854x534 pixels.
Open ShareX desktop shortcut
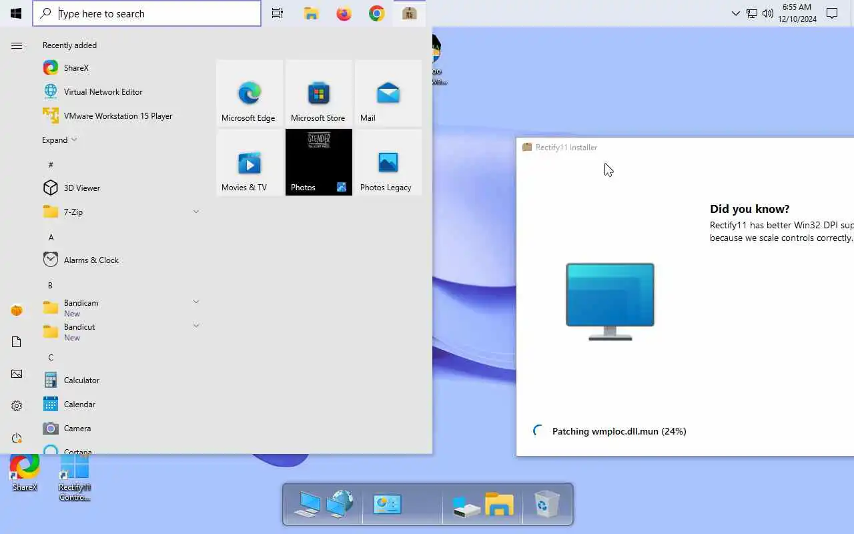click(x=25, y=473)
